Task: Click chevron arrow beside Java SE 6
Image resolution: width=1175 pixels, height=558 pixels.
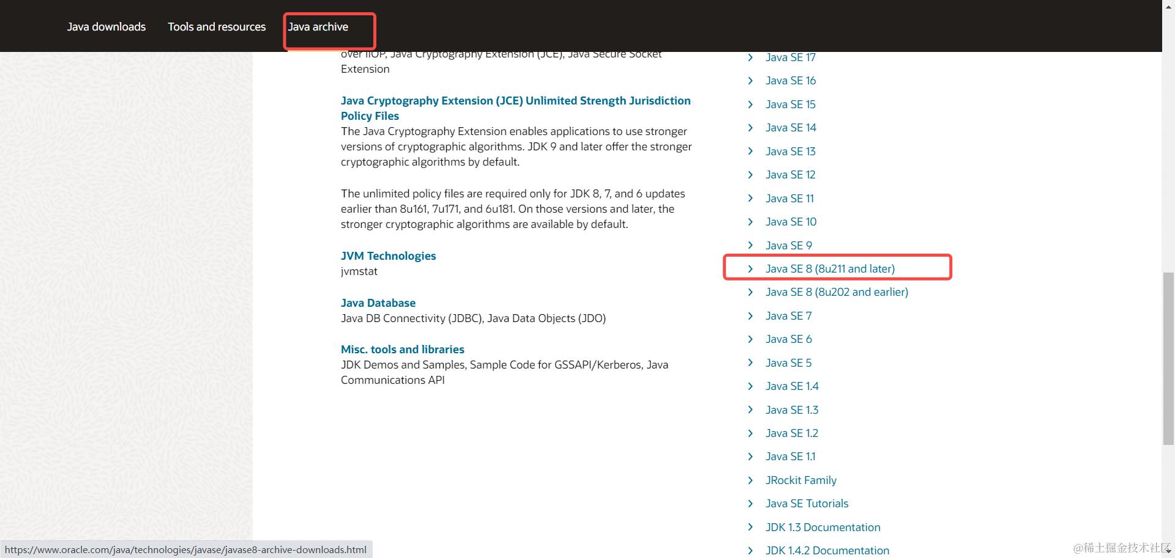Action: point(750,339)
